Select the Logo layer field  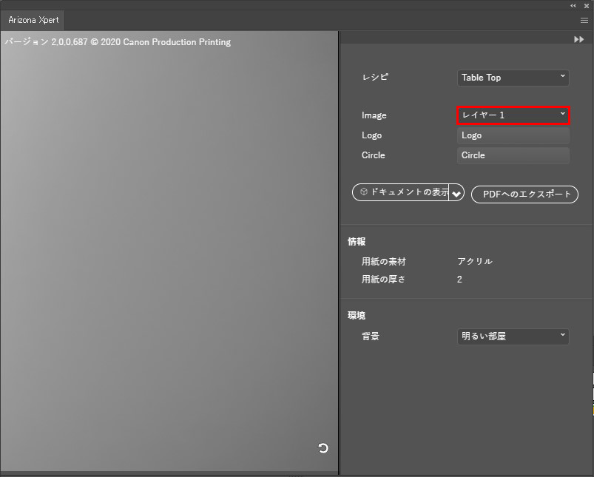(513, 135)
